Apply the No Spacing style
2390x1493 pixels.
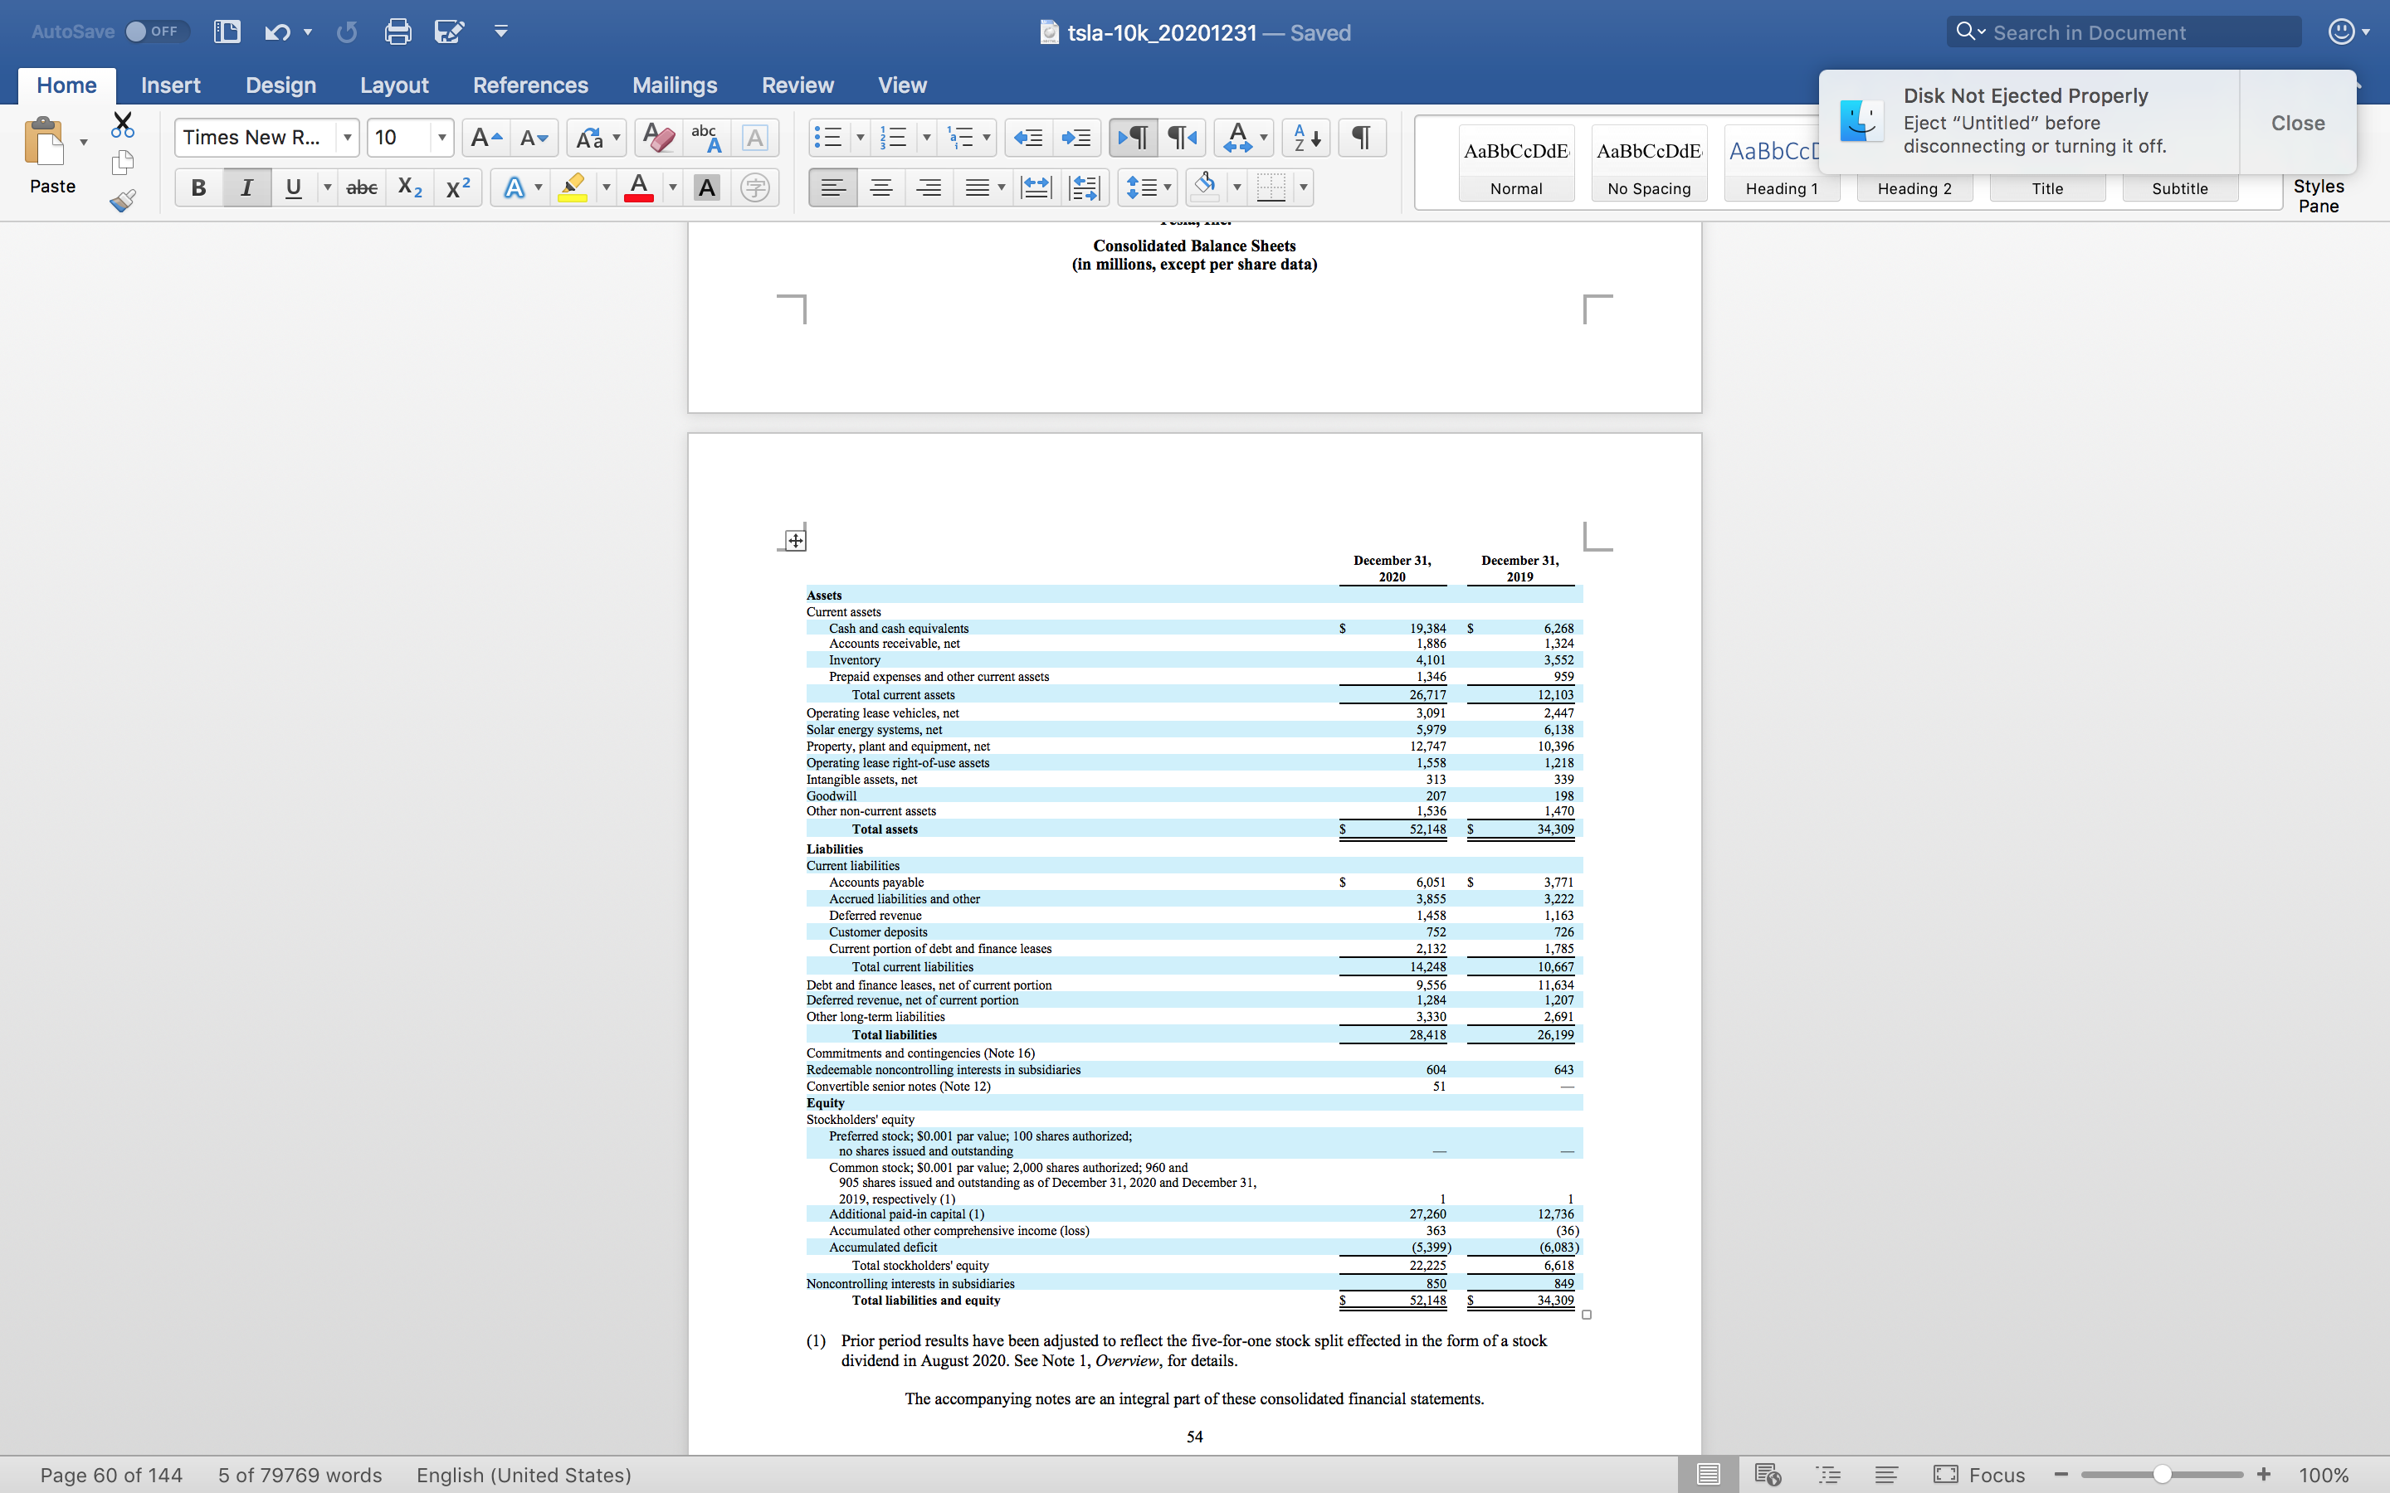(1648, 163)
